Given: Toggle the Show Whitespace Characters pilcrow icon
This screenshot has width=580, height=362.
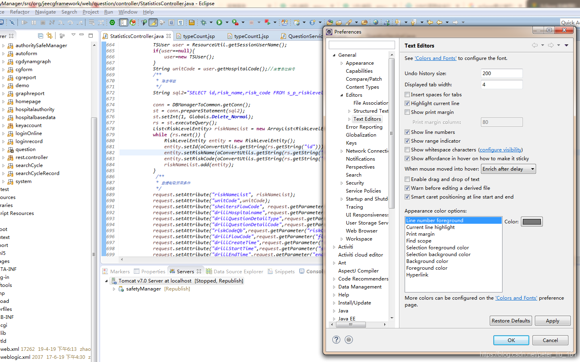Looking at the screenshot, I should coord(181,22).
